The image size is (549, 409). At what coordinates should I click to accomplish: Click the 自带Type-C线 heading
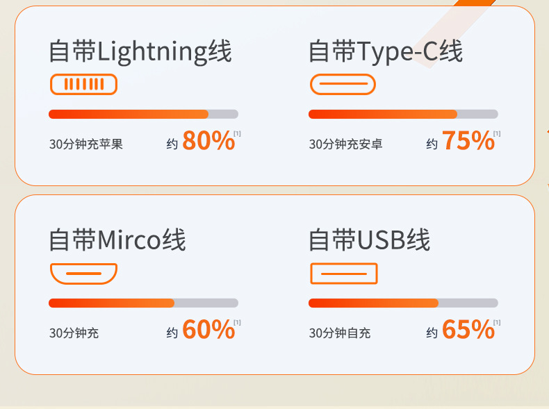(386, 52)
